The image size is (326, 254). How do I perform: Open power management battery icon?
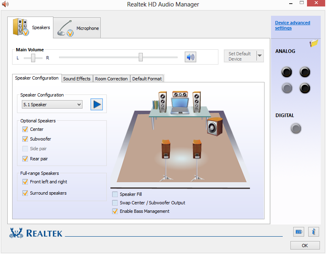click(x=298, y=232)
